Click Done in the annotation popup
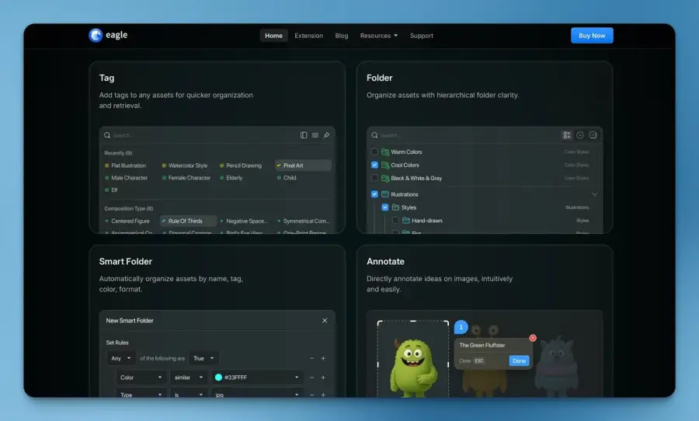This screenshot has height=421, width=699. pos(519,360)
